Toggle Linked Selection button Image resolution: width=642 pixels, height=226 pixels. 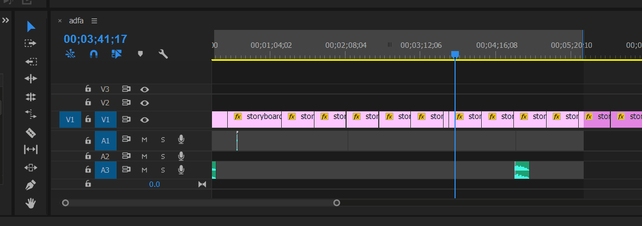click(x=117, y=54)
